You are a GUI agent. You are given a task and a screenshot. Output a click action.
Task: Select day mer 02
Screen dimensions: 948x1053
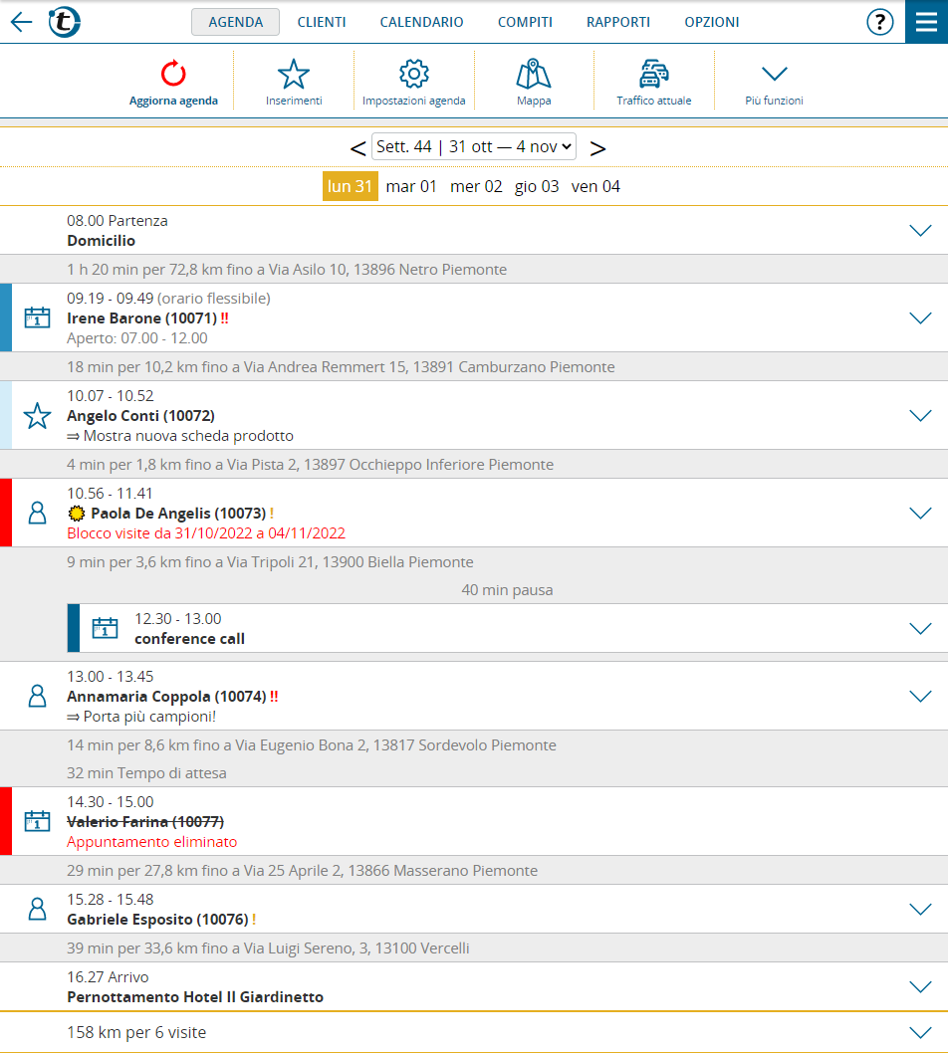pos(476,186)
